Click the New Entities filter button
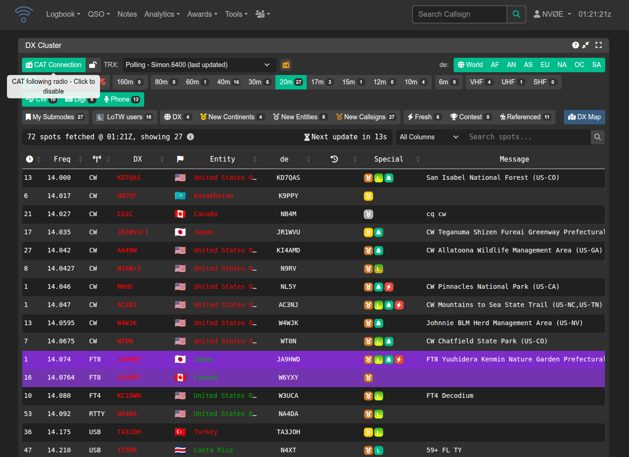629x457 pixels. pos(301,117)
